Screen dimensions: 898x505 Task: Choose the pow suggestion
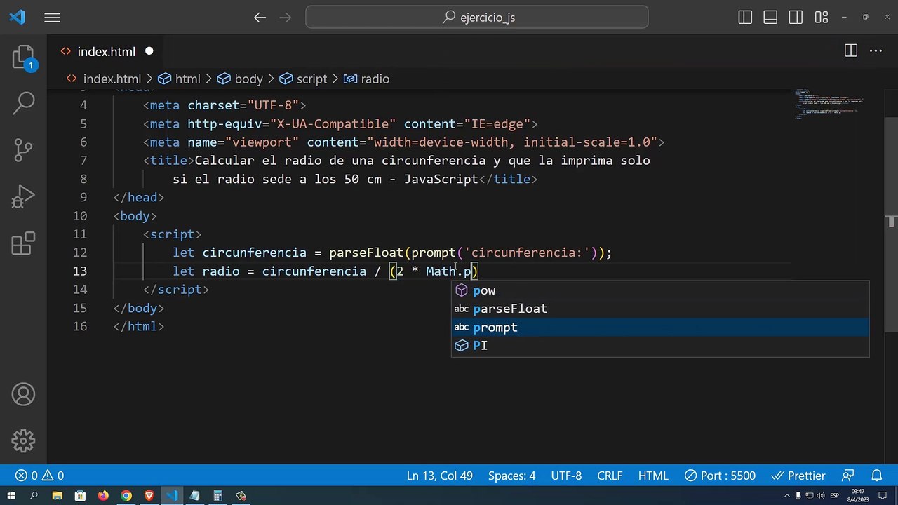[x=660, y=290]
